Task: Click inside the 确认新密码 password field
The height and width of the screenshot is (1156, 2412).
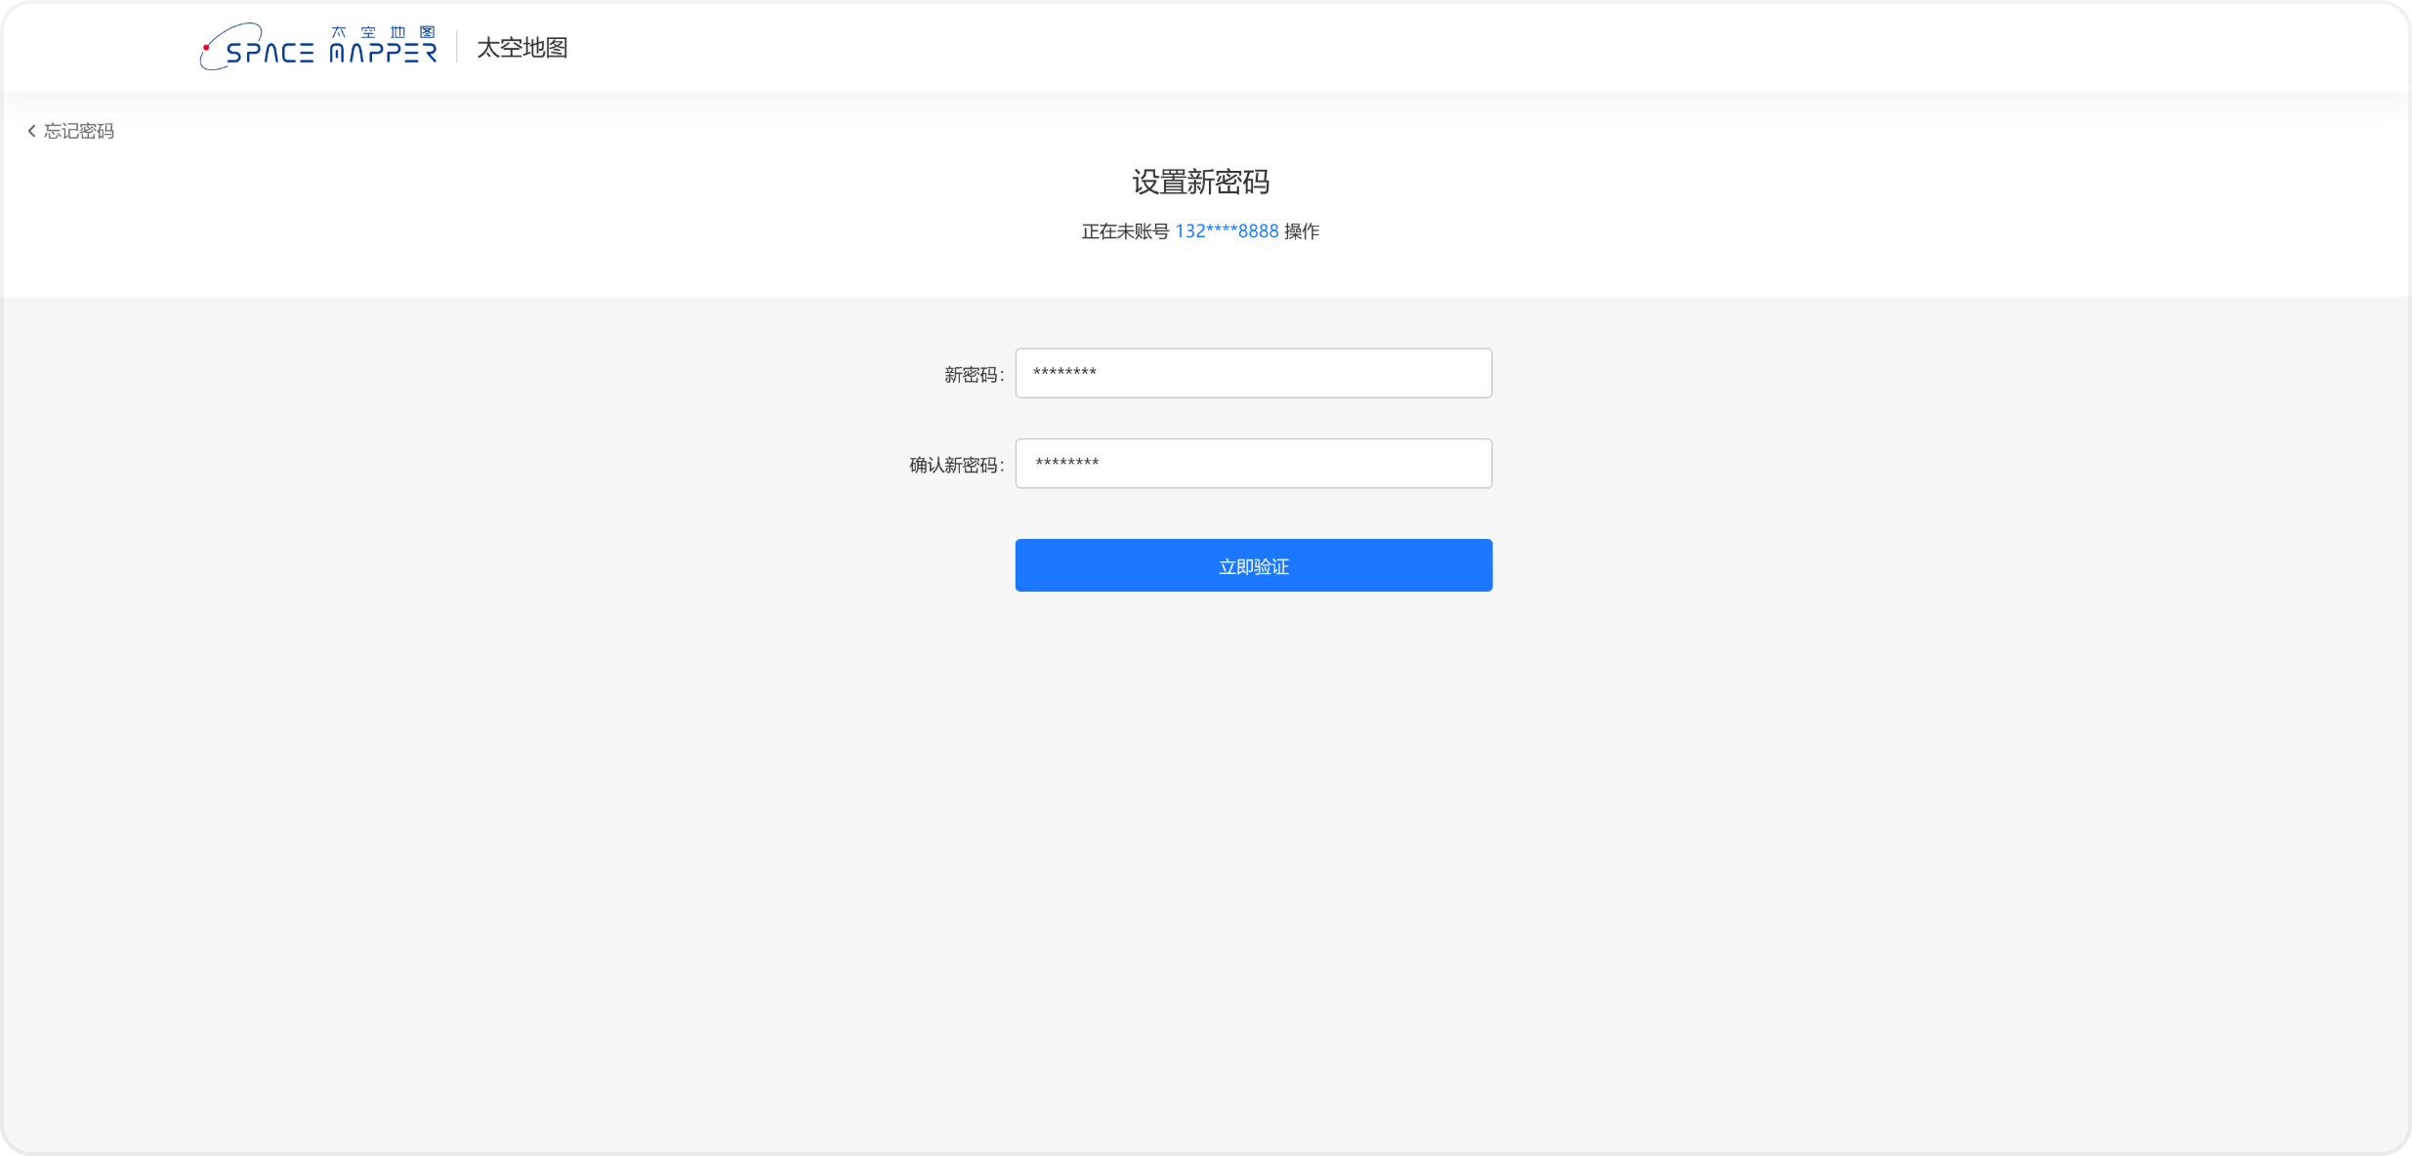Action: [x=1253, y=463]
